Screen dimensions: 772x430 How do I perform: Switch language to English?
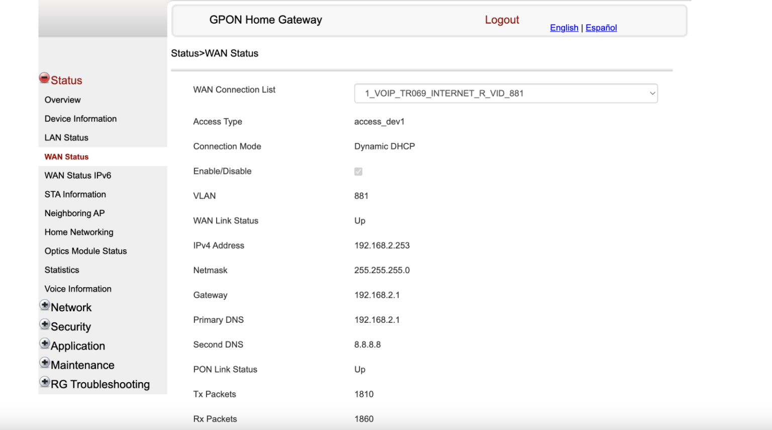coord(564,28)
